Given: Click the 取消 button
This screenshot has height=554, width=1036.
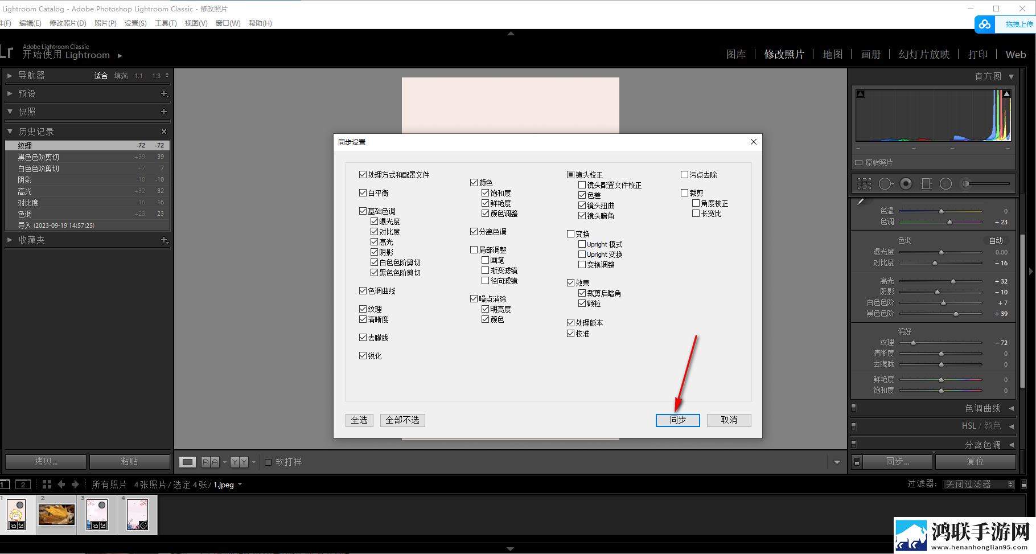Looking at the screenshot, I should tap(729, 420).
